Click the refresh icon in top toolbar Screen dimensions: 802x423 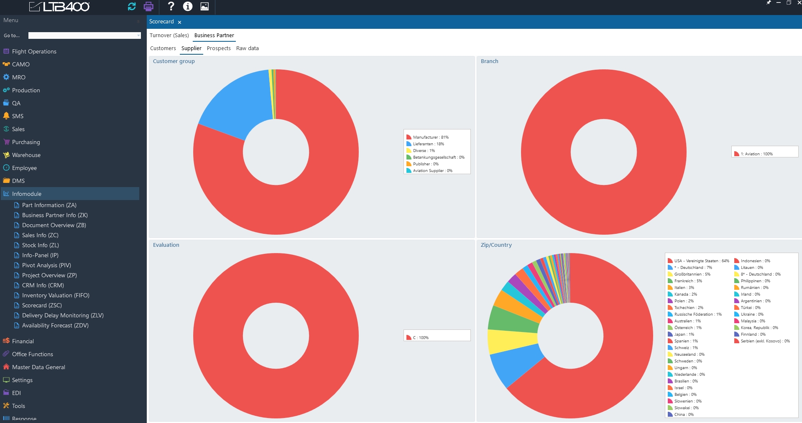coord(132,6)
